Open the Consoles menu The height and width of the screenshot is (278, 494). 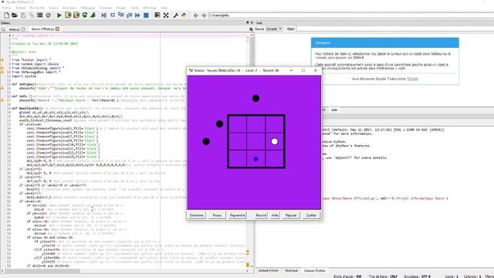click(106, 8)
